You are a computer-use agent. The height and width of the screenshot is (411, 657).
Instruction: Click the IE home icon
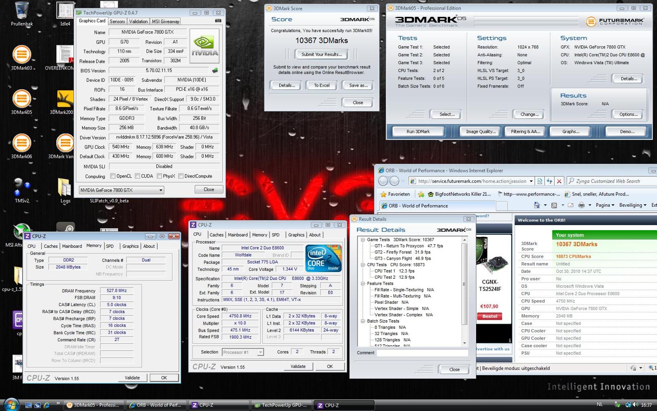[x=537, y=205]
